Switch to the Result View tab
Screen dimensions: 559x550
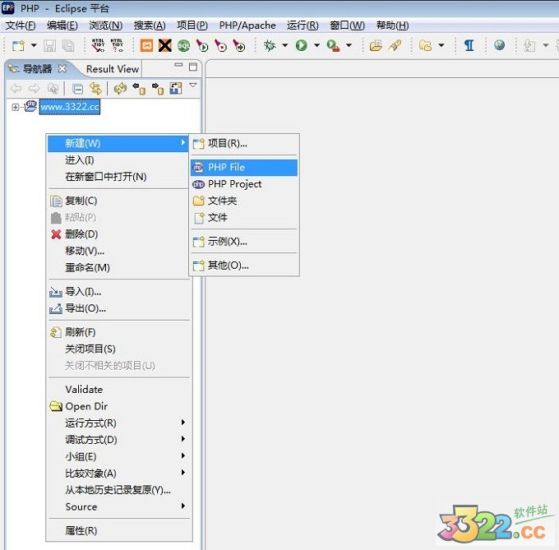[x=112, y=69]
